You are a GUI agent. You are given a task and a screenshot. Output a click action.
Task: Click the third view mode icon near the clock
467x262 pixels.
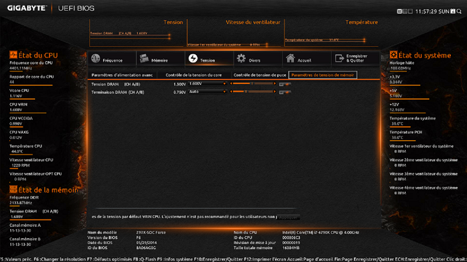410,11
